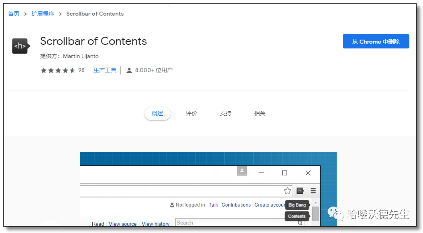423x233 pixels.
Task: Click the search magnifier icon in preview
Action: (300, 223)
